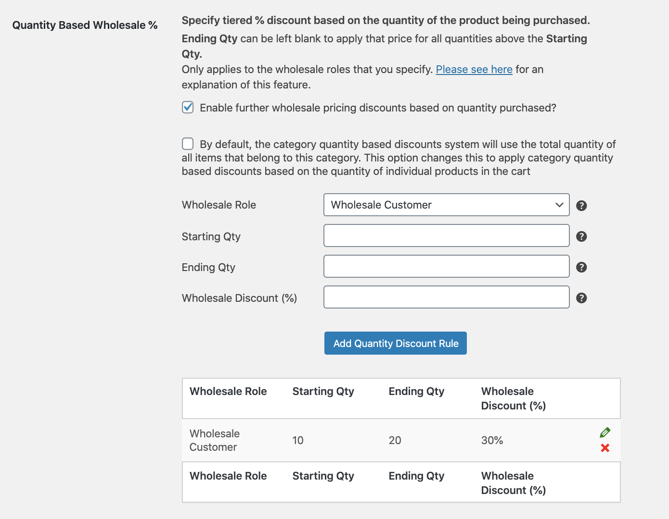The image size is (669, 519).
Task: Select the Wholesale Customer cell in rule row
Action: (215, 440)
